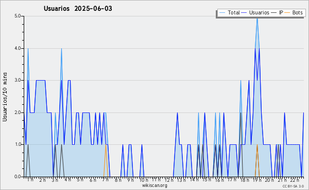The image size is (309, 190).
Task: Click the '13 h' x-axis label
Action: [x=181, y=180]
